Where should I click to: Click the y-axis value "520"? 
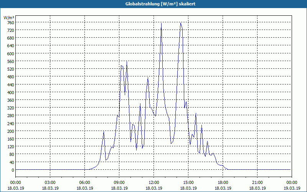coord(11,69)
